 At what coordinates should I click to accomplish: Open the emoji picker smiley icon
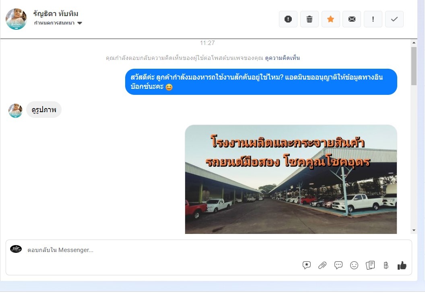point(354,265)
